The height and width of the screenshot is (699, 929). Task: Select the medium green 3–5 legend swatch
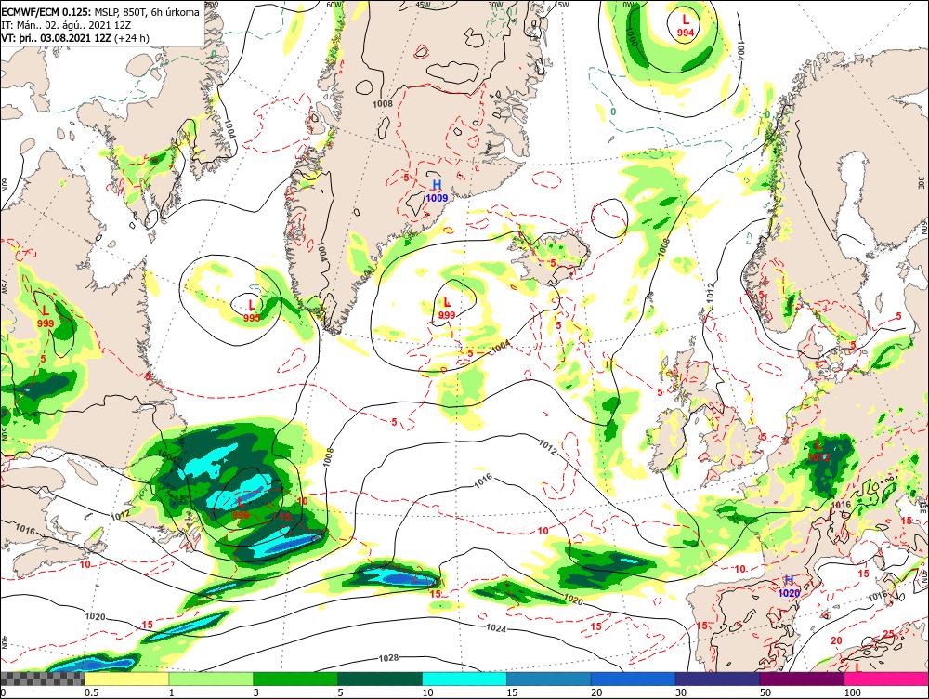(x=295, y=679)
